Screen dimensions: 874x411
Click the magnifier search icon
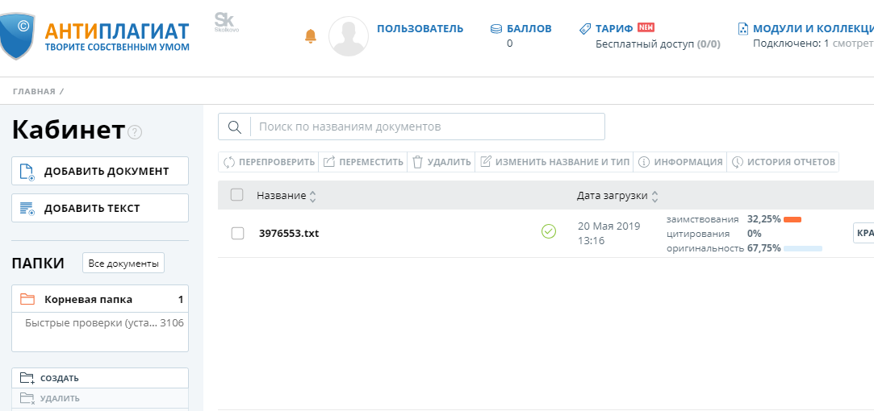pyautogui.click(x=235, y=127)
